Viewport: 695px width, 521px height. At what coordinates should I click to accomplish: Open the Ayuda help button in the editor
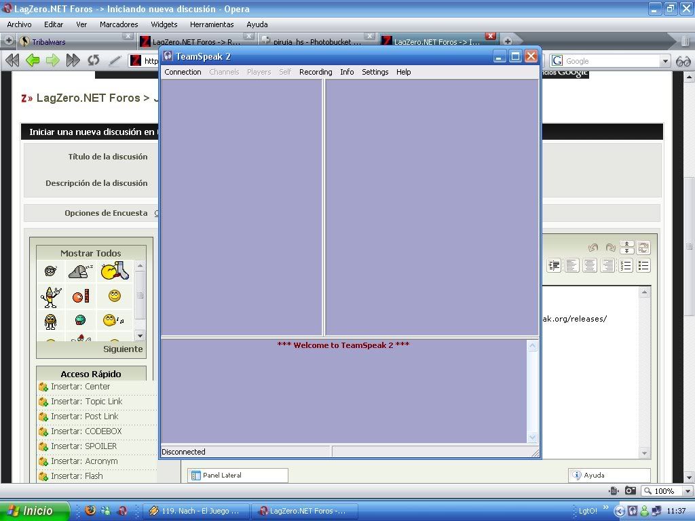609,476
